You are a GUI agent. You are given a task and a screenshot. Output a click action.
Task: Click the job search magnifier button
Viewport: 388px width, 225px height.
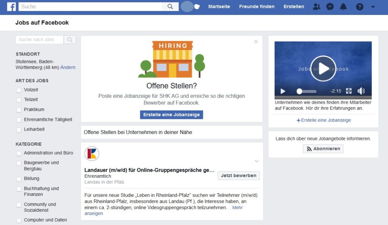click(x=70, y=40)
